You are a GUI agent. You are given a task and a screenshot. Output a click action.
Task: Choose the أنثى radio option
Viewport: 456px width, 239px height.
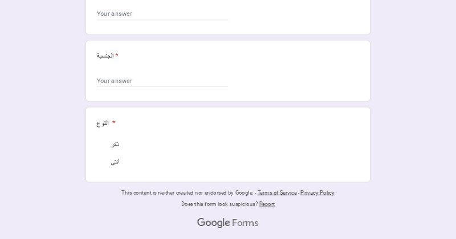click(115, 162)
